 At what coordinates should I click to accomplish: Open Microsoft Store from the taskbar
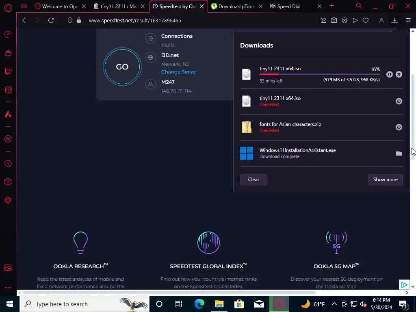coord(239,304)
